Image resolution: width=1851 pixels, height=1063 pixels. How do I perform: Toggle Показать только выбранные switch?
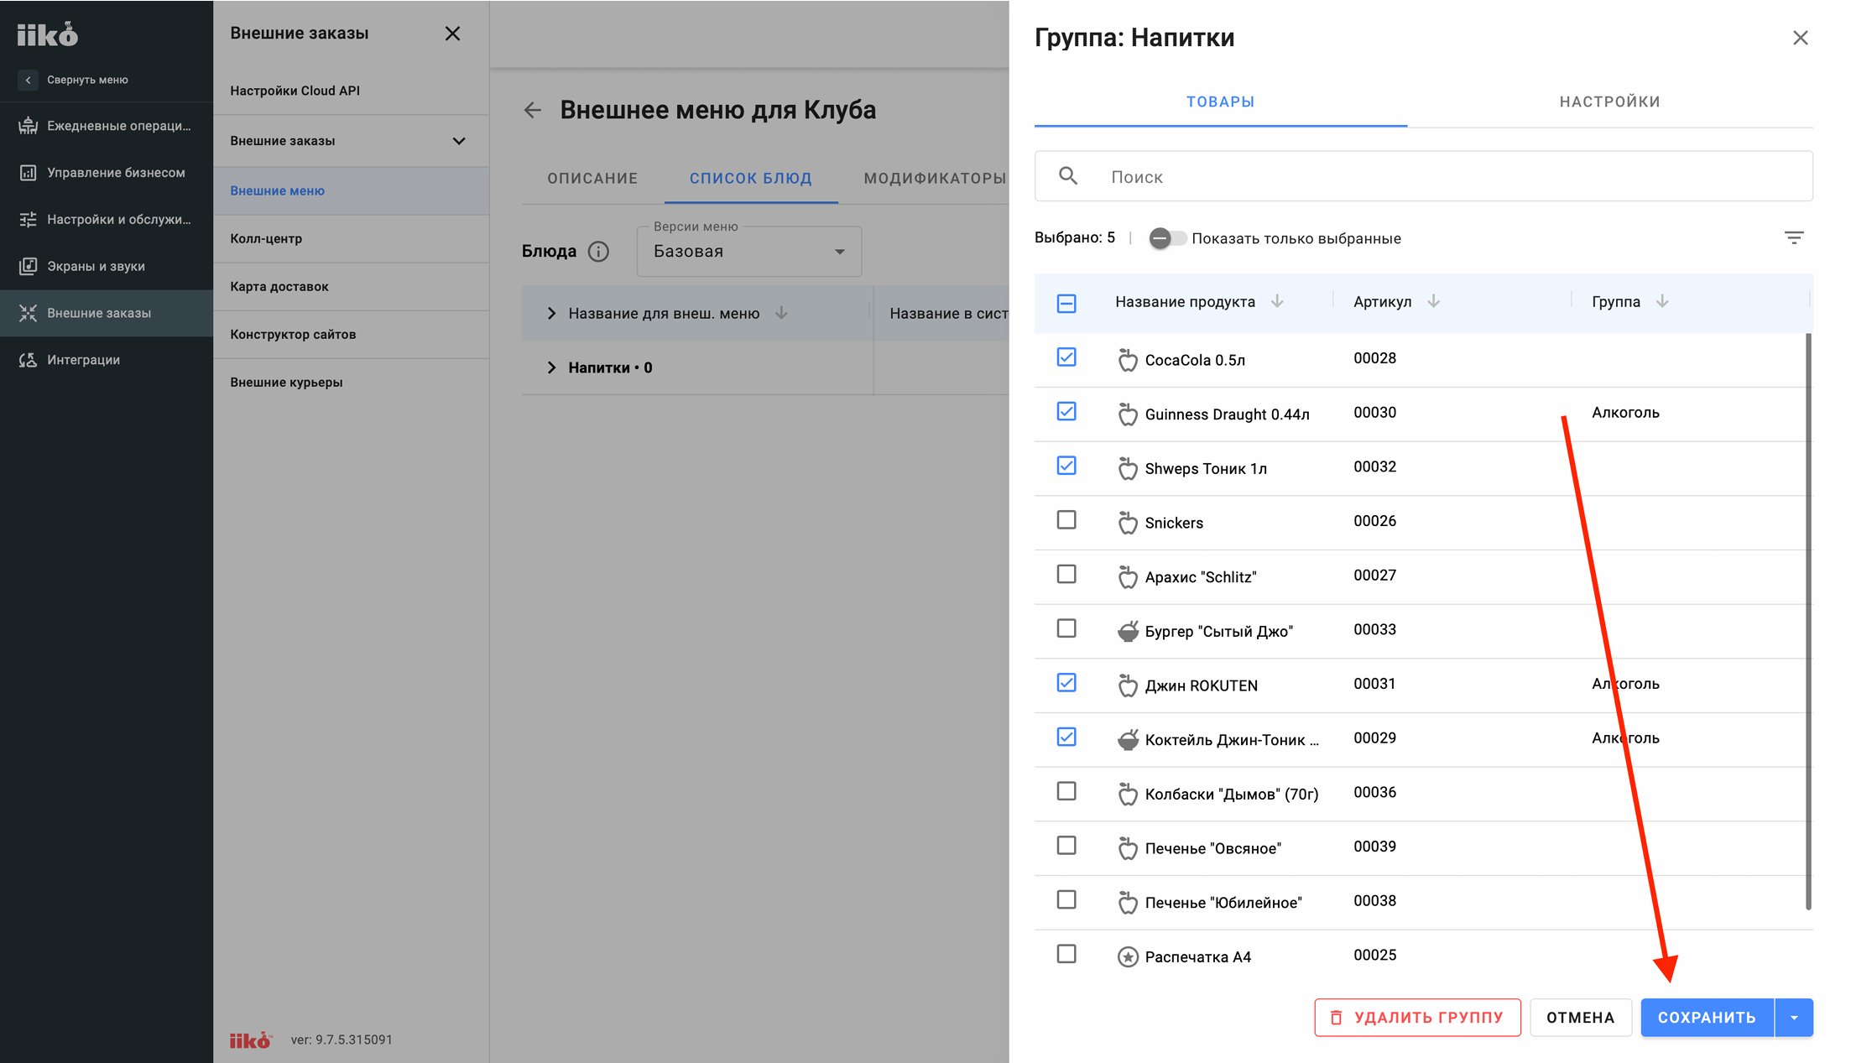tap(1167, 238)
